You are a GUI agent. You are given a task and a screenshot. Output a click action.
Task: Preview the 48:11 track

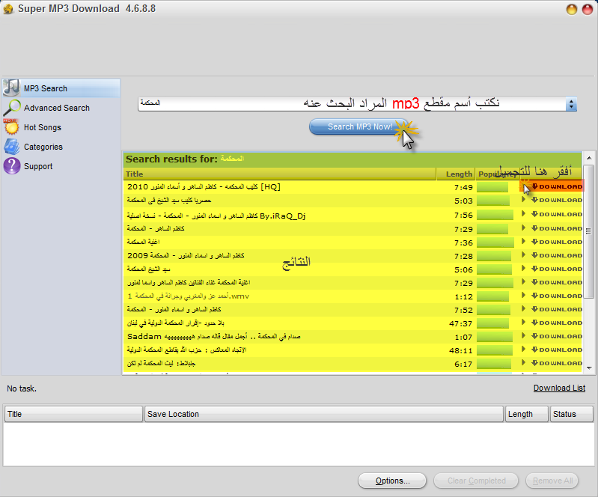[x=523, y=349]
